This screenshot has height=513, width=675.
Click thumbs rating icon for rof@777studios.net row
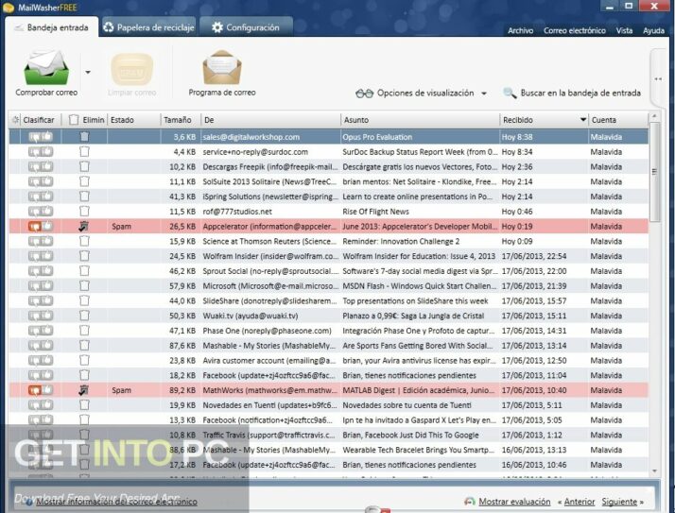point(41,212)
